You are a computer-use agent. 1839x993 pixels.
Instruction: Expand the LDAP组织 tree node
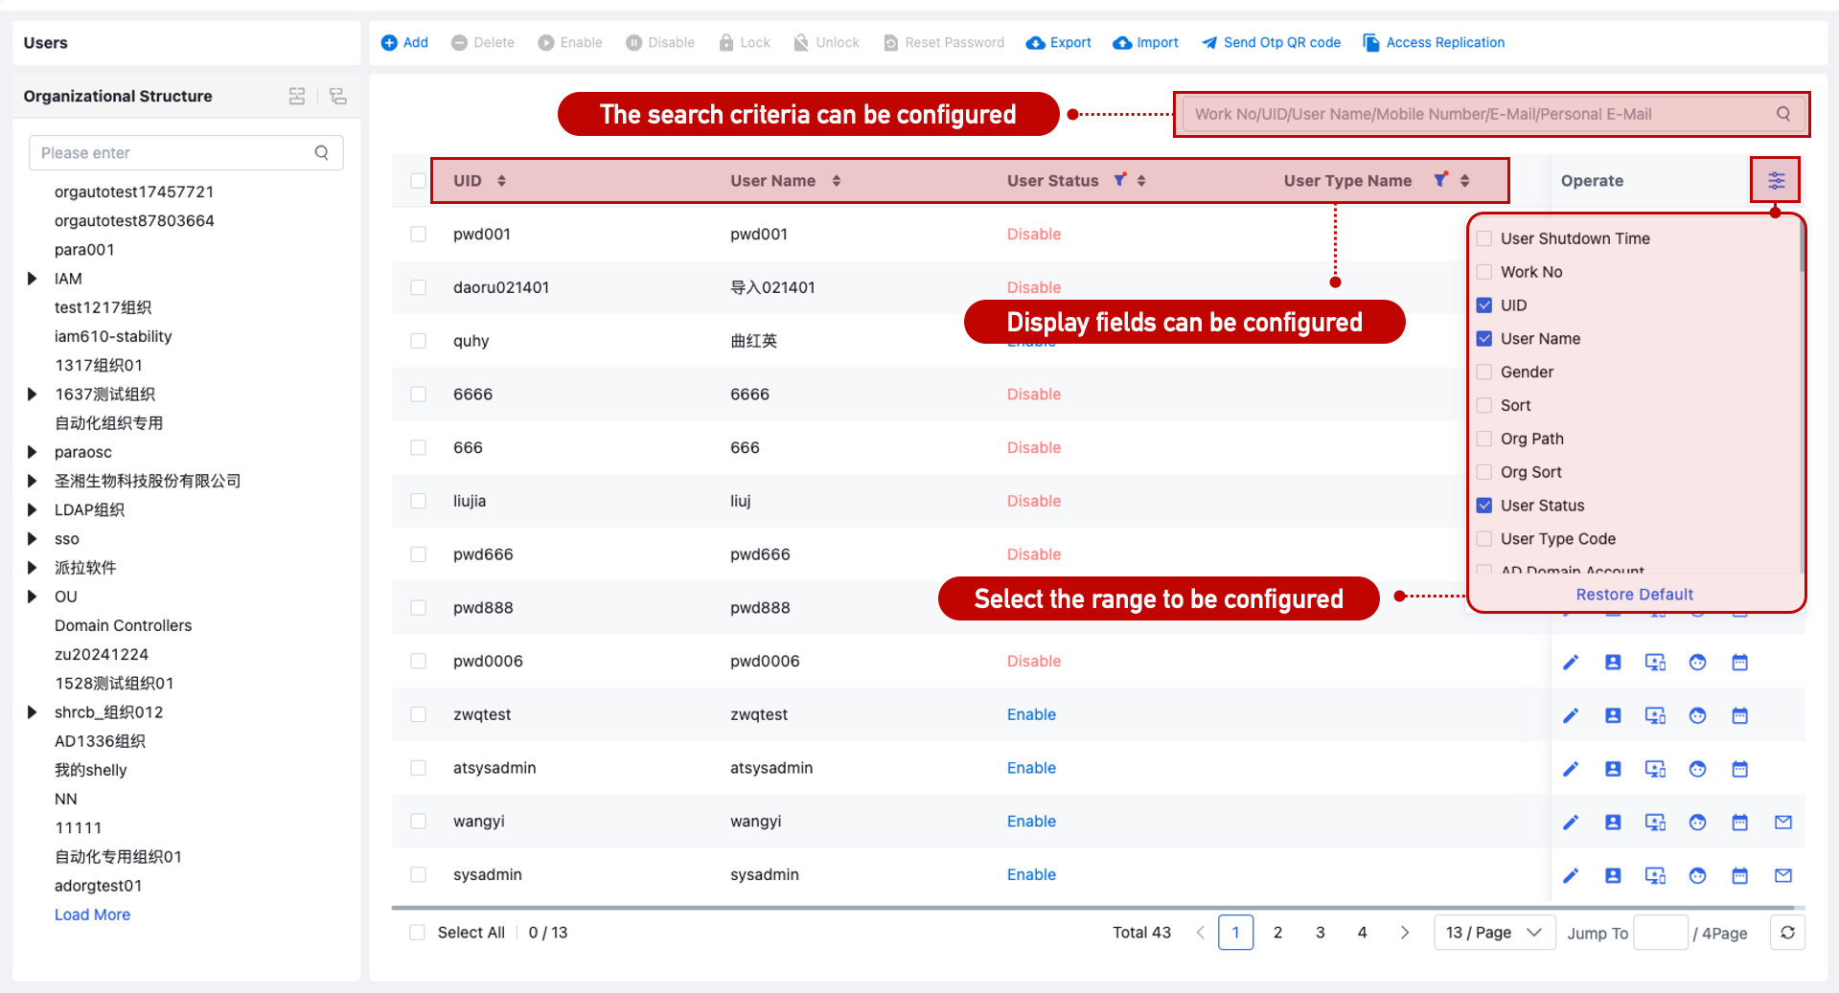(x=32, y=509)
